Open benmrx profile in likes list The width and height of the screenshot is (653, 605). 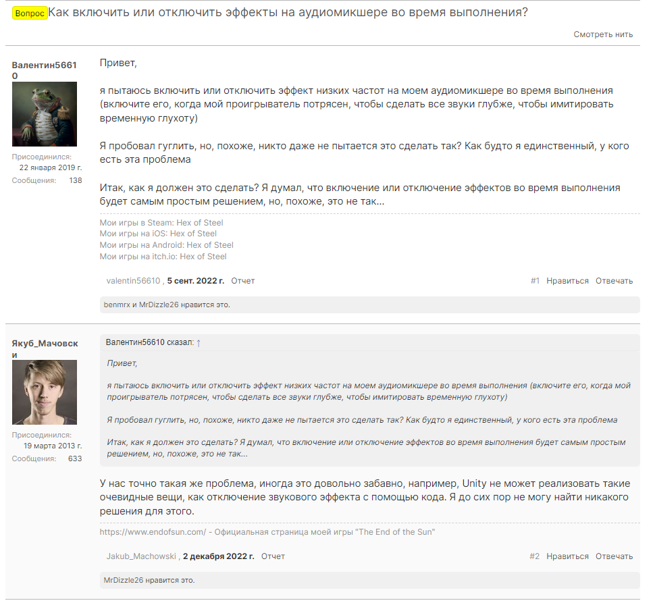tap(117, 305)
